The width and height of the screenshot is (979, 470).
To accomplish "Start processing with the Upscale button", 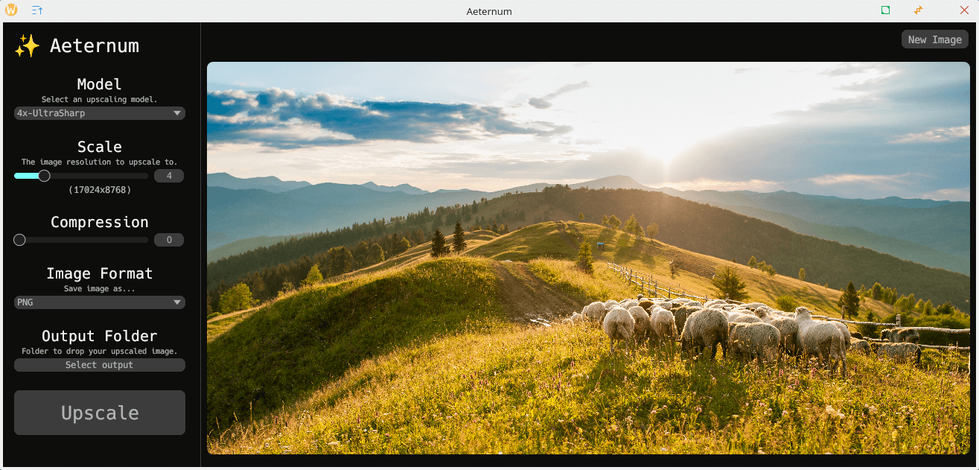I will [x=100, y=413].
